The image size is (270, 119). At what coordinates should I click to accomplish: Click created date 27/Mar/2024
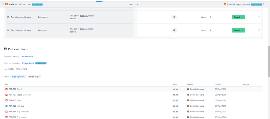pos(220,112)
